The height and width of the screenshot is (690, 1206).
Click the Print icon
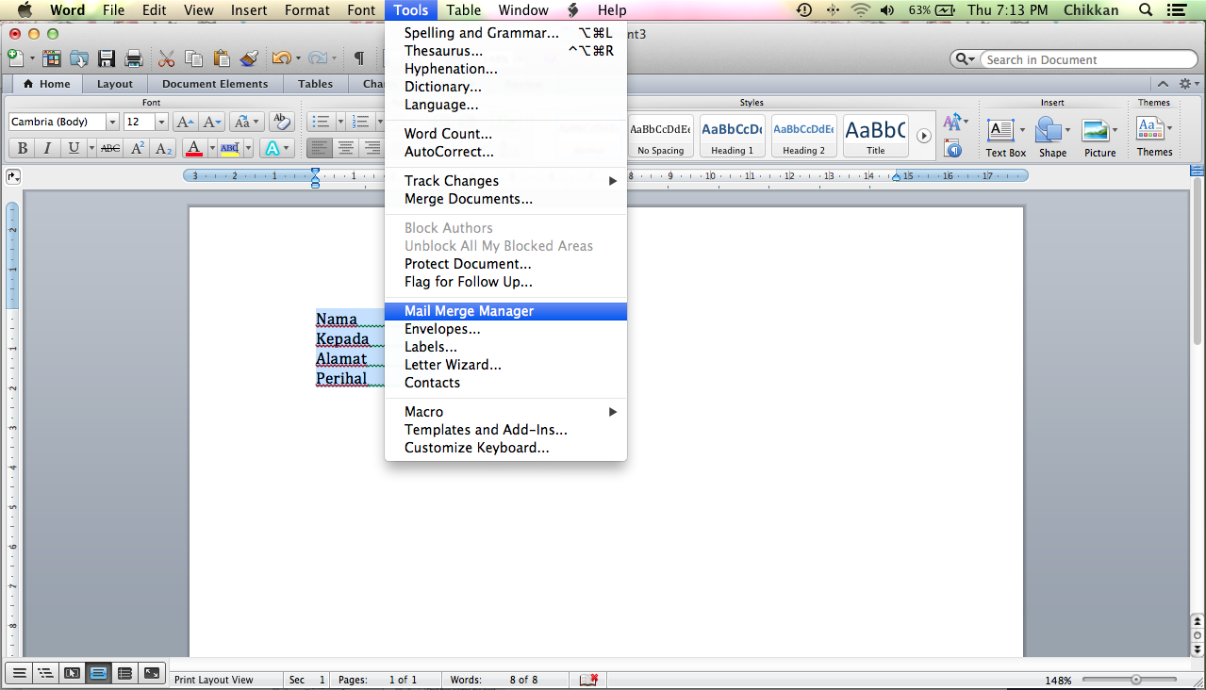[134, 57]
